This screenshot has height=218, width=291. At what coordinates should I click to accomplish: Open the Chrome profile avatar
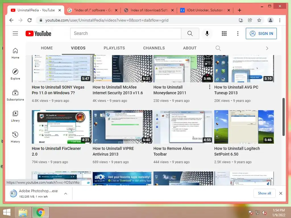[271, 20]
